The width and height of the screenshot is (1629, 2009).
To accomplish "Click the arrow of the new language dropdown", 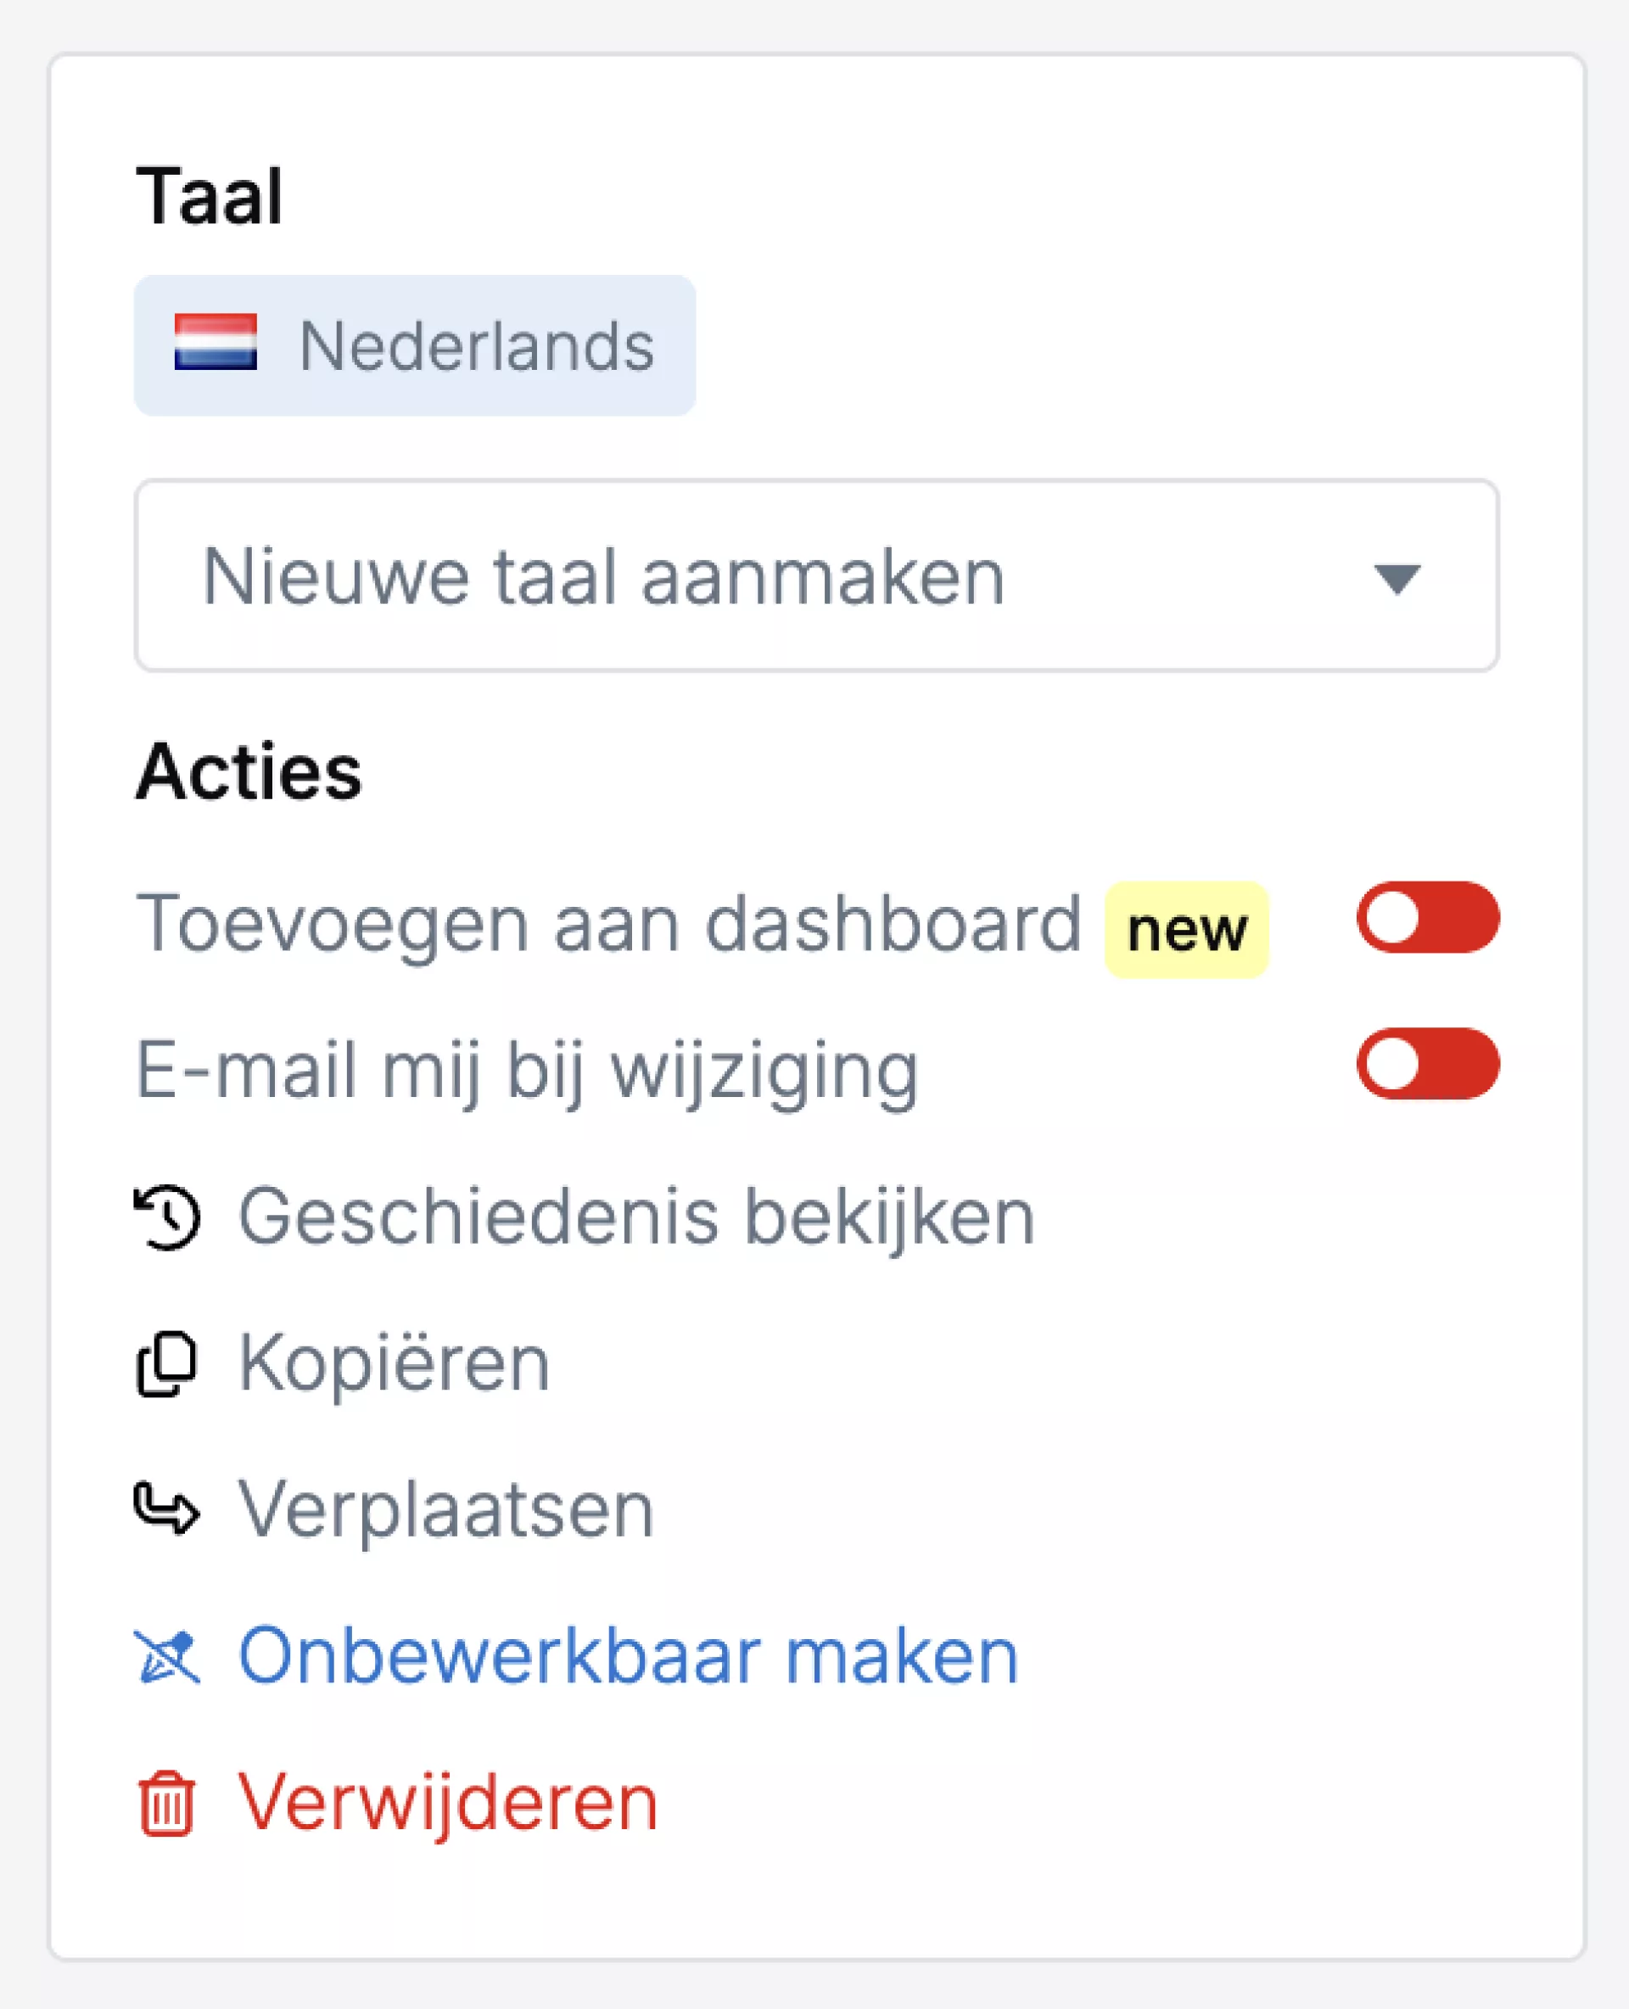I will tap(1396, 578).
